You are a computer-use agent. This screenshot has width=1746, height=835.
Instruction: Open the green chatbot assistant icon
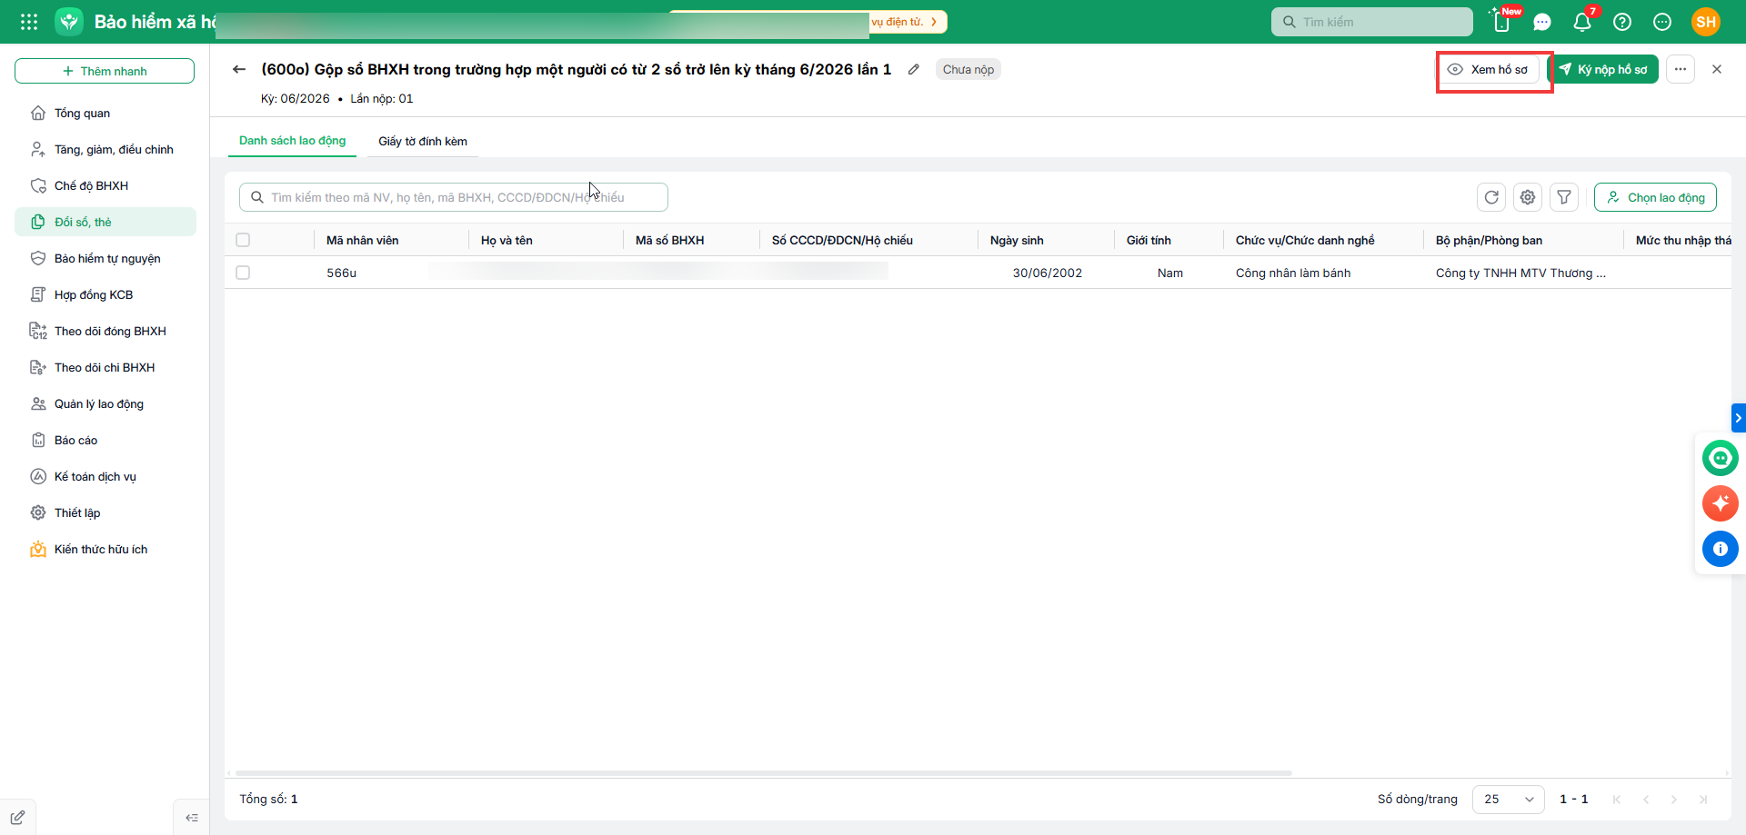pos(1721,458)
